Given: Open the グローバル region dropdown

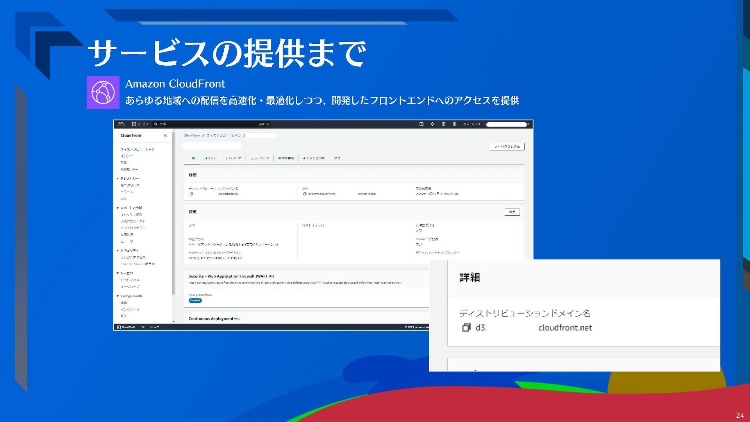Looking at the screenshot, I should [471, 124].
